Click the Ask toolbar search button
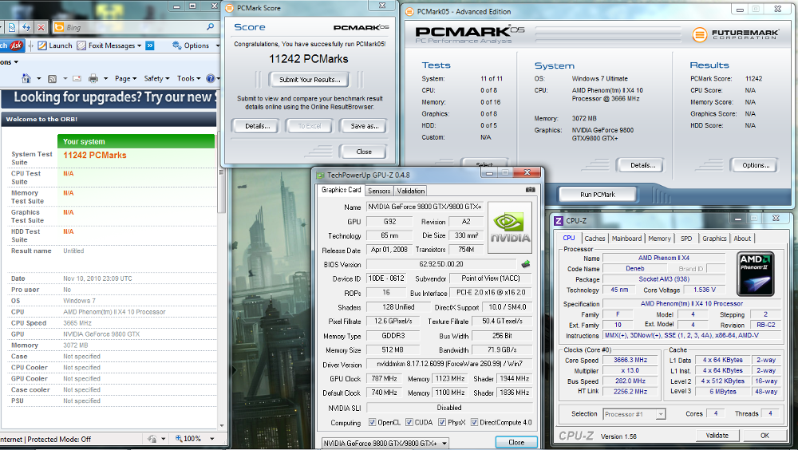The height and width of the screenshot is (450, 798). (x=12, y=45)
